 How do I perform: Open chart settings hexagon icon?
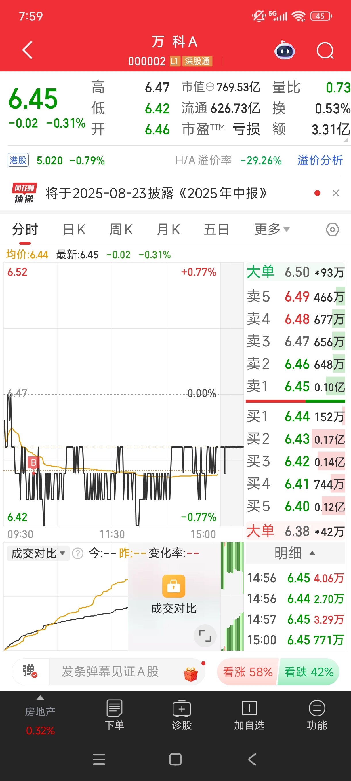point(332,230)
